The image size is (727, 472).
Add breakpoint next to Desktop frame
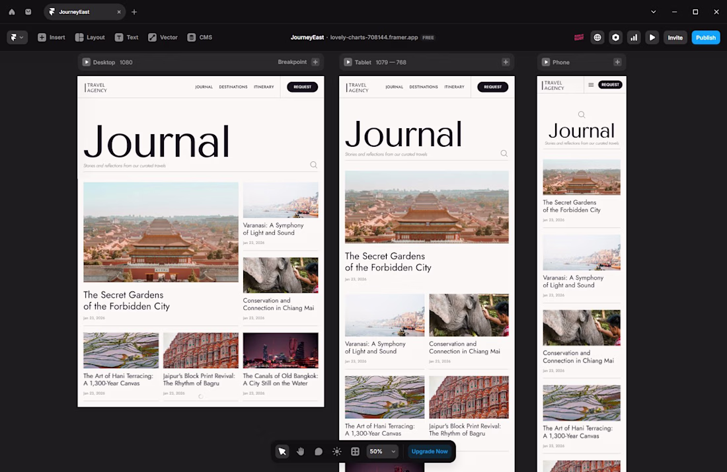tap(315, 62)
